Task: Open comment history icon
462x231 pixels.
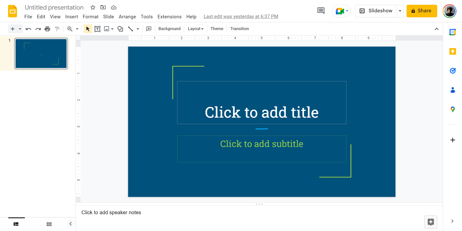Action: (x=321, y=11)
